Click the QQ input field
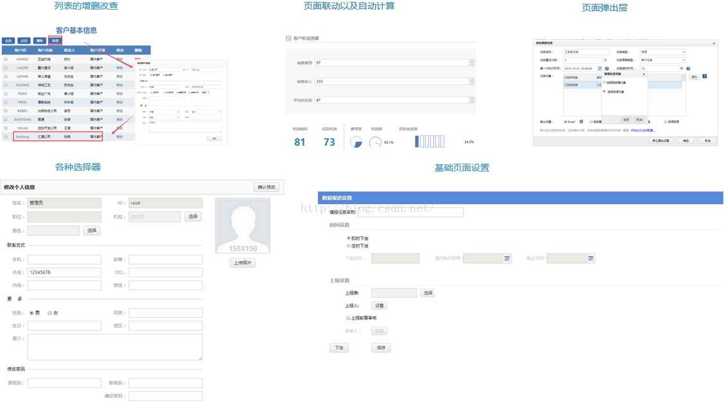Viewport: 725px width, 402px height. click(166, 272)
